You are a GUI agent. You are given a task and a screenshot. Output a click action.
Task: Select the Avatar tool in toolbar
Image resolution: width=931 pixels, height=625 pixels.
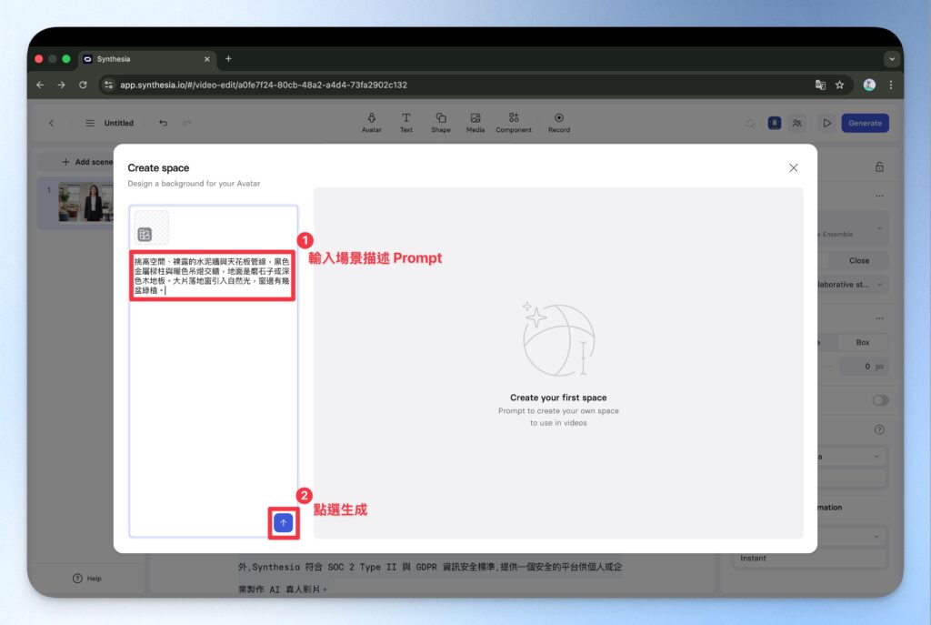pos(372,123)
